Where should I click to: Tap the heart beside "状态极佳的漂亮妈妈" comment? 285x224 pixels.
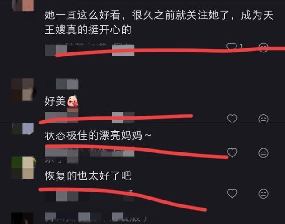point(232,153)
